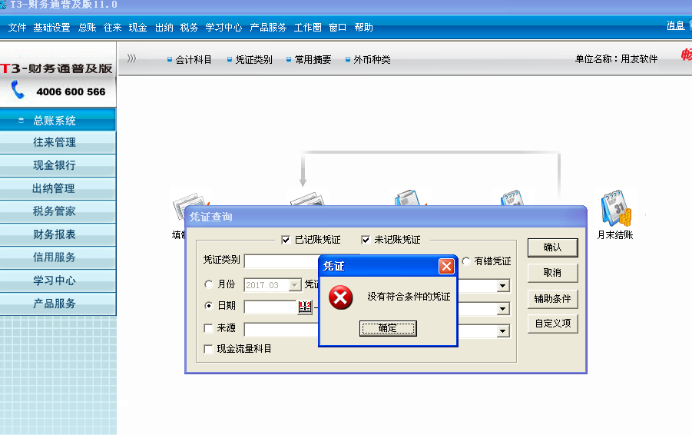Expand the toolbar chevron arrows
The width and height of the screenshot is (692, 435).
point(131,58)
